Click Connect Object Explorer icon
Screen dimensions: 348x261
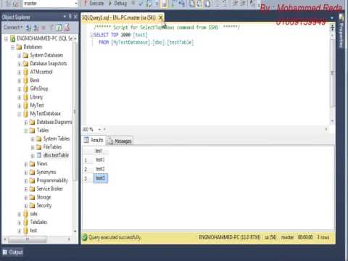pyautogui.click(x=28, y=28)
